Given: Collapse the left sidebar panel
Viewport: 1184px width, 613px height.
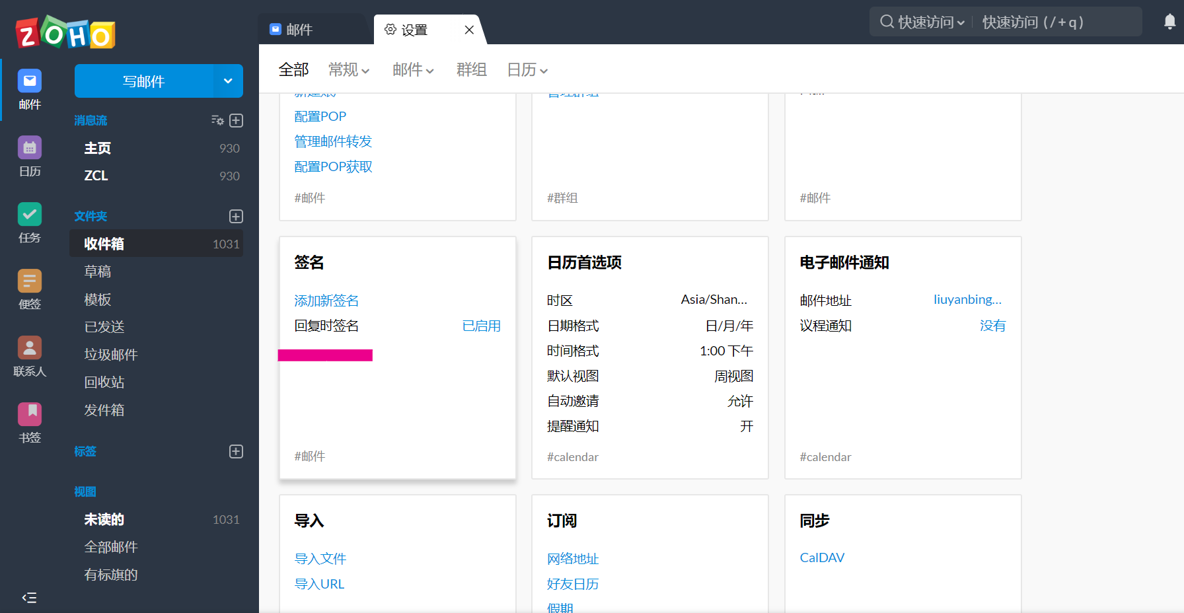Looking at the screenshot, I should [29, 598].
